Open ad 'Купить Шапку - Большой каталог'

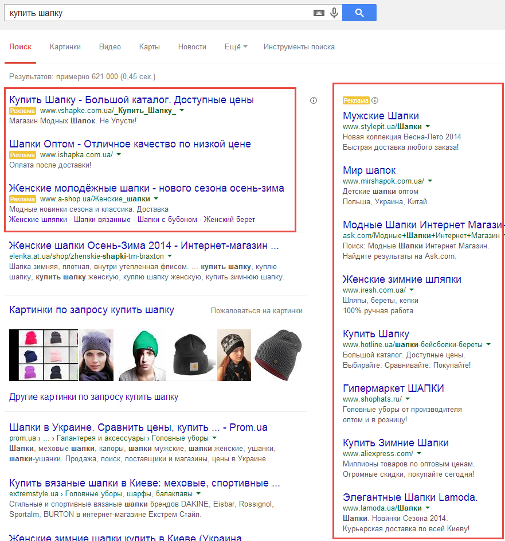(x=131, y=100)
